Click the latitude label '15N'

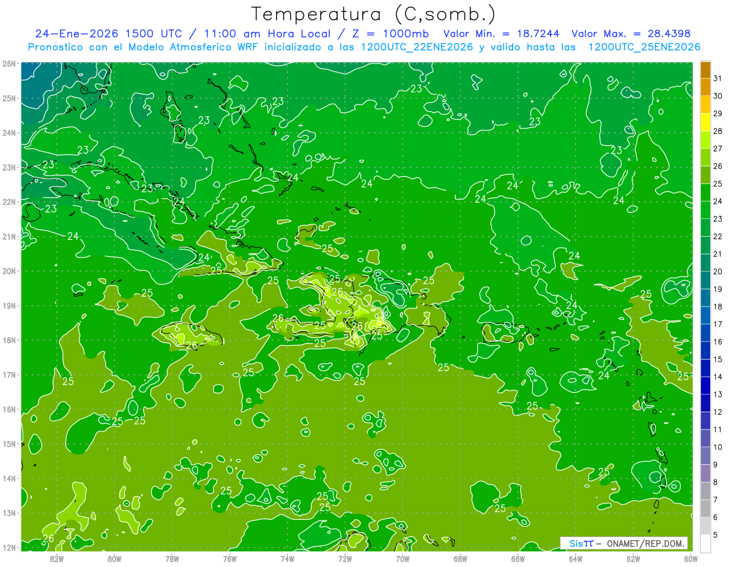click(9, 443)
